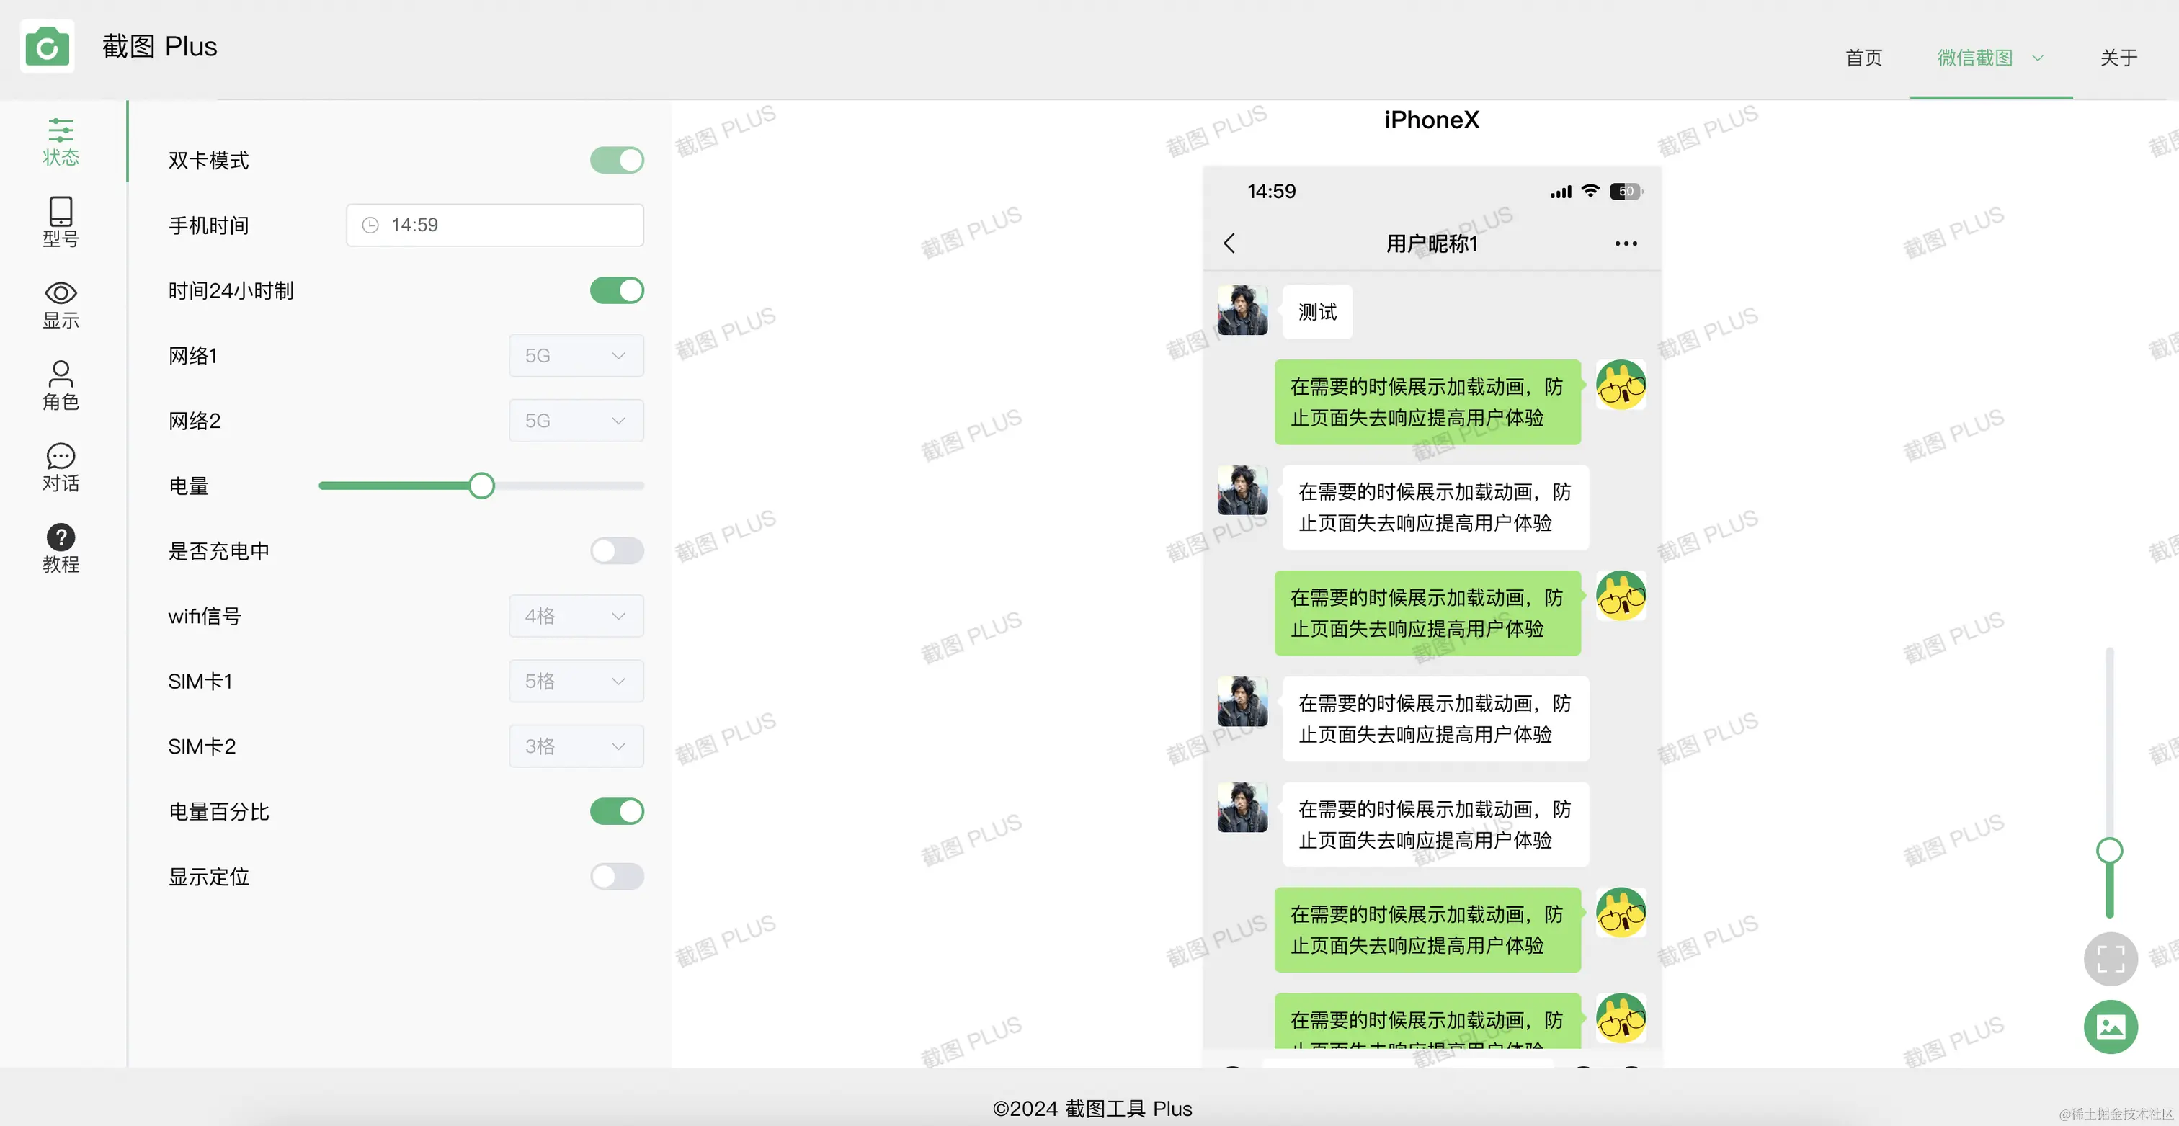Toggle 电量百分比 switch
The width and height of the screenshot is (2179, 1126).
tap(617, 811)
